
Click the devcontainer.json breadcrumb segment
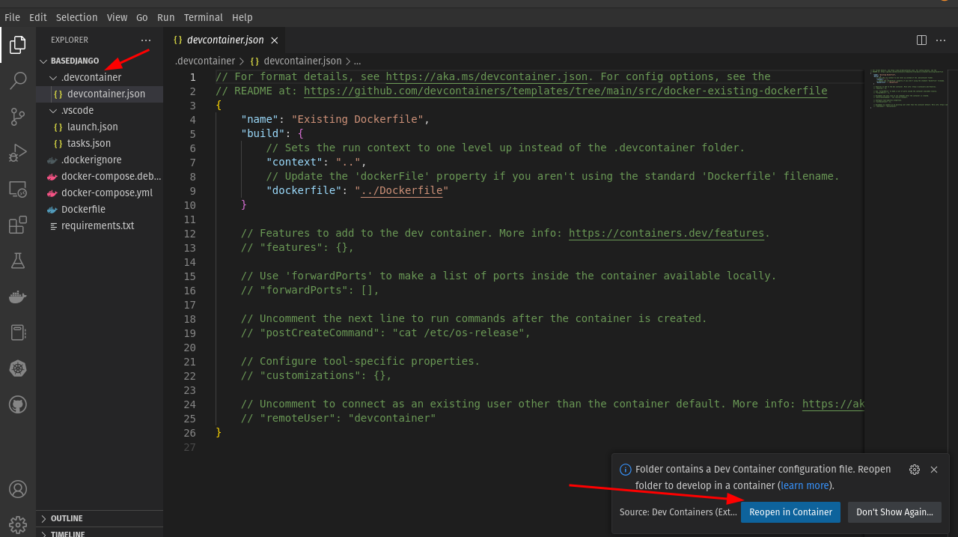click(x=296, y=61)
